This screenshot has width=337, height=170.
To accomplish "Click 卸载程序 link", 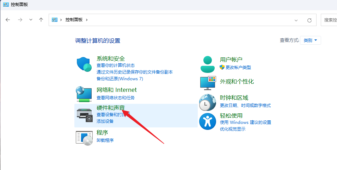I will 105,140.
